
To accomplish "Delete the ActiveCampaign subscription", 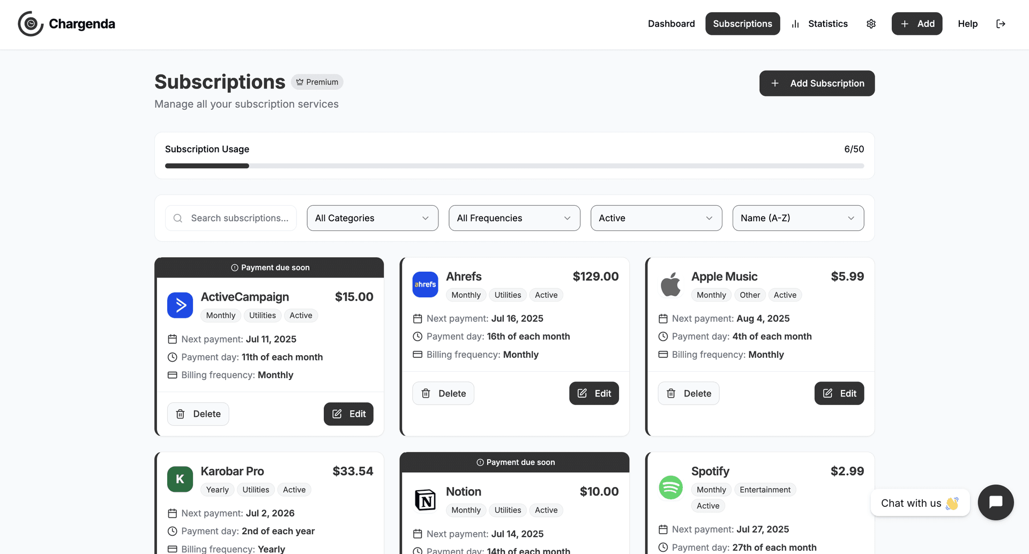I will (x=198, y=414).
